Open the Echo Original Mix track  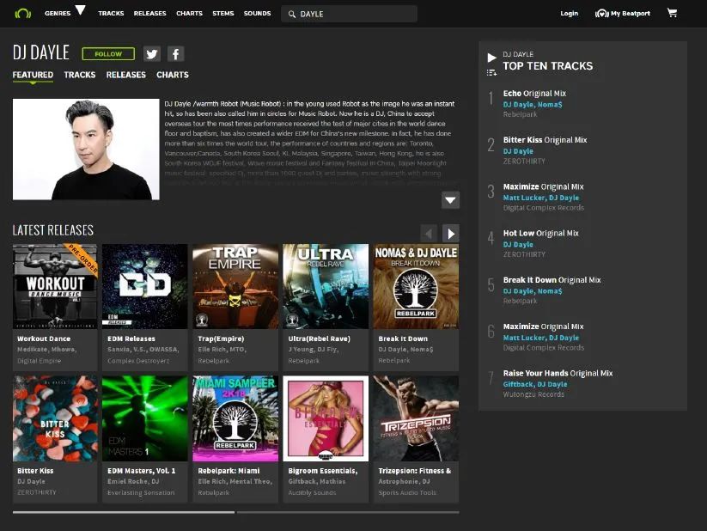point(534,94)
